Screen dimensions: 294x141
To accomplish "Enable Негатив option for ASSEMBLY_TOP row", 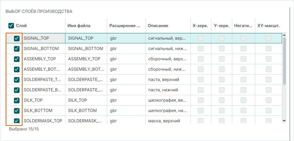I will [243, 59].
